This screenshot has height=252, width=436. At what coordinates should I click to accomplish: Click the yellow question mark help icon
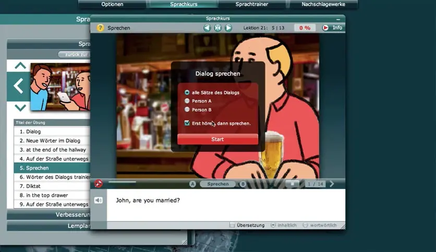[100, 28]
